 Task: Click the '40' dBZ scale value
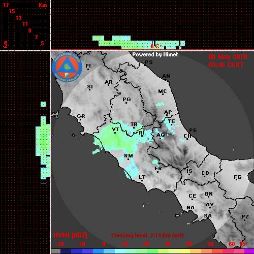click(x=189, y=244)
